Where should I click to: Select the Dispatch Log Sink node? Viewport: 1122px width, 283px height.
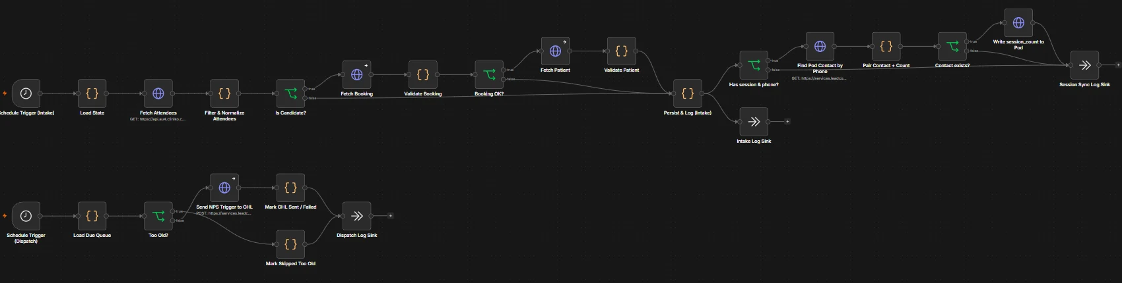357,217
